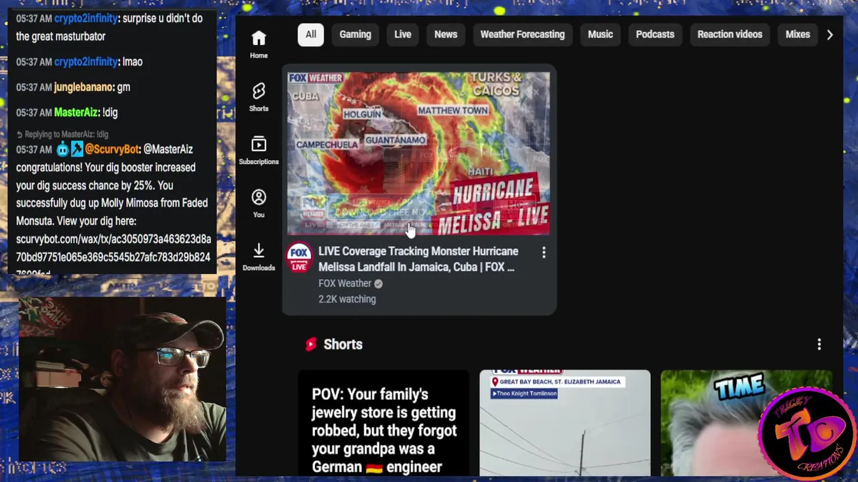Click the red Shorts logo icon
Screen dimensions: 858x482
(x=310, y=344)
